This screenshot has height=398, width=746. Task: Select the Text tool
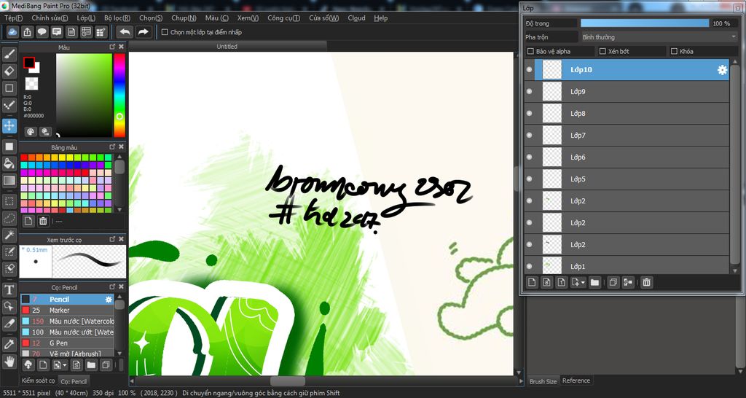[x=9, y=289]
